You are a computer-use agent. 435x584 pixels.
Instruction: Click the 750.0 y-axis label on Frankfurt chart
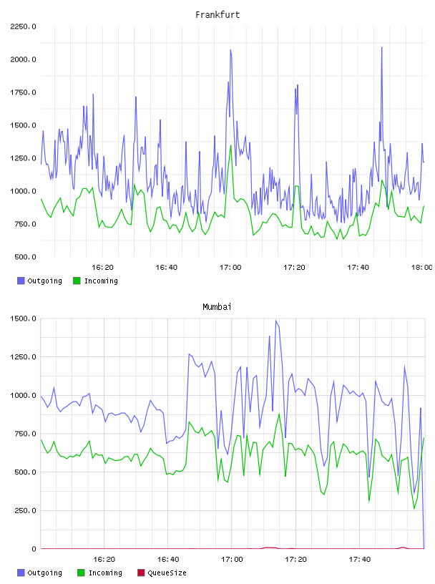[25, 224]
